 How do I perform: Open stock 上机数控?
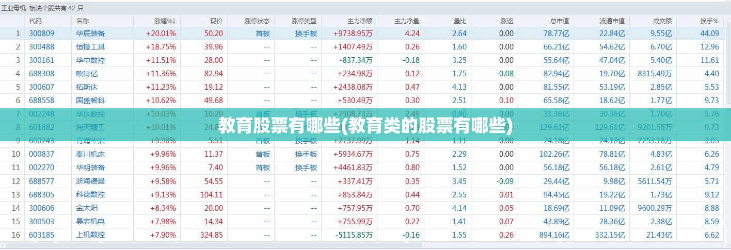click(x=90, y=235)
